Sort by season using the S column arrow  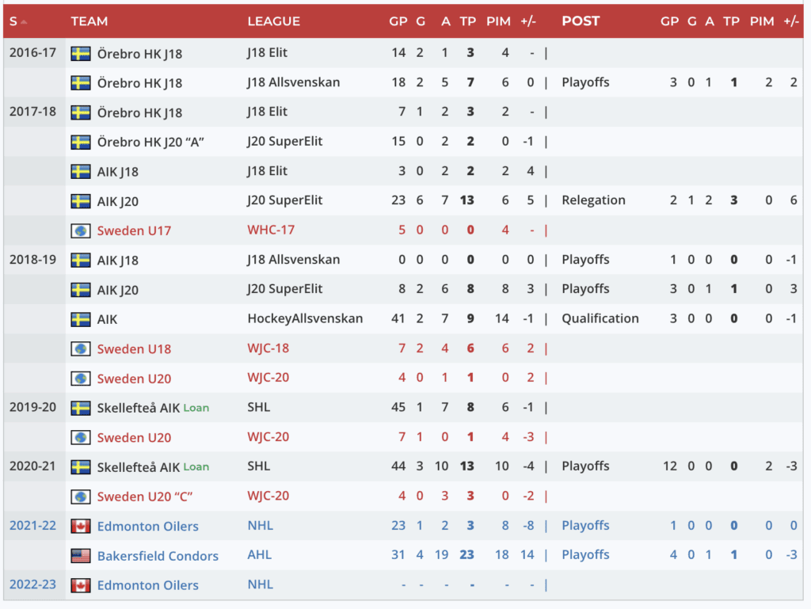coord(24,21)
